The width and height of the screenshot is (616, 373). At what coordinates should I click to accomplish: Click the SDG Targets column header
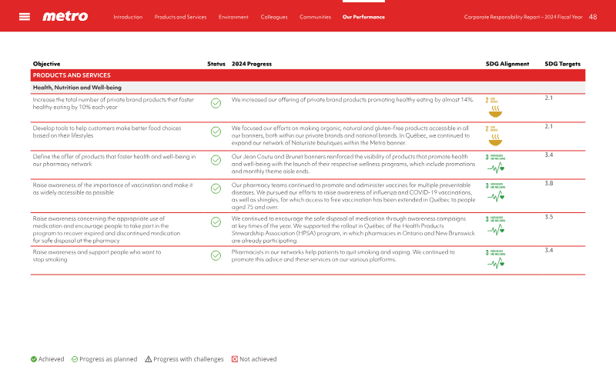pyautogui.click(x=562, y=64)
